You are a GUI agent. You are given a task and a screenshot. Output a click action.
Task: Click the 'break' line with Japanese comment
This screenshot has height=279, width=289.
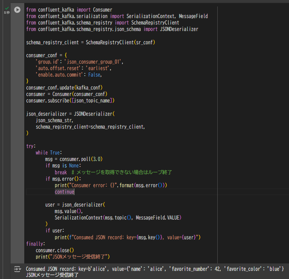113,172
